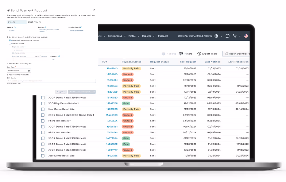
Task: Click info icon beside Retailer label
Action: pyautogui.click(x=45, y=27)
